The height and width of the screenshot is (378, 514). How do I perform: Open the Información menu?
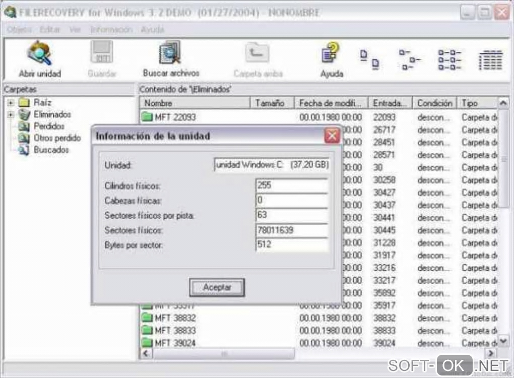pyautogui.click(x=111, y=30)
